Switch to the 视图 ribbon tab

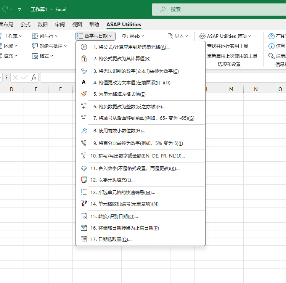click(x=77, y=24)
